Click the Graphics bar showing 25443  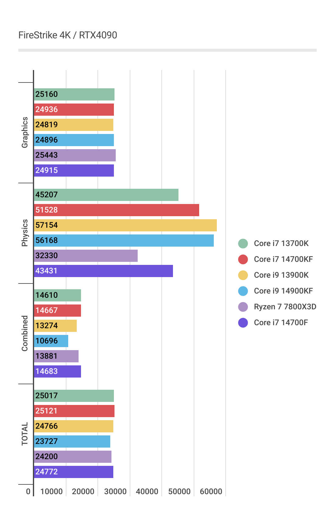click(75, 155)
